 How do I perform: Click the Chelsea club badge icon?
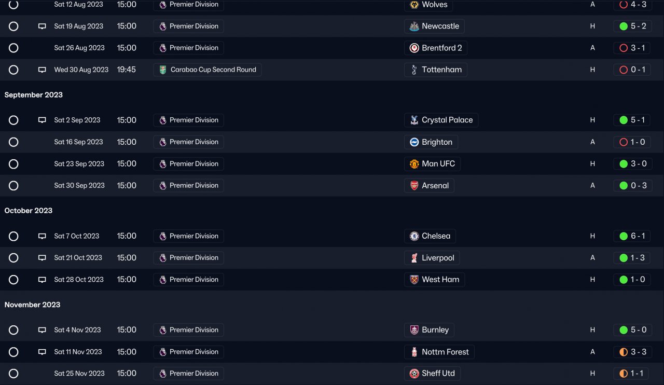(414, 236)
